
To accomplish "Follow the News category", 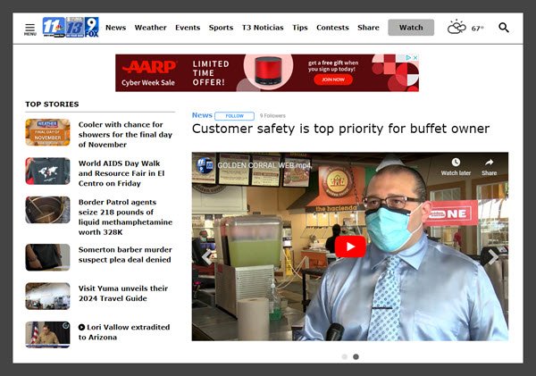I will coord(234,116).
